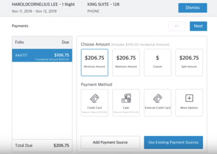The width and height of the screenshot is (217, 154).
Task: Click the Payment Method heading
Action: point(97,84)
